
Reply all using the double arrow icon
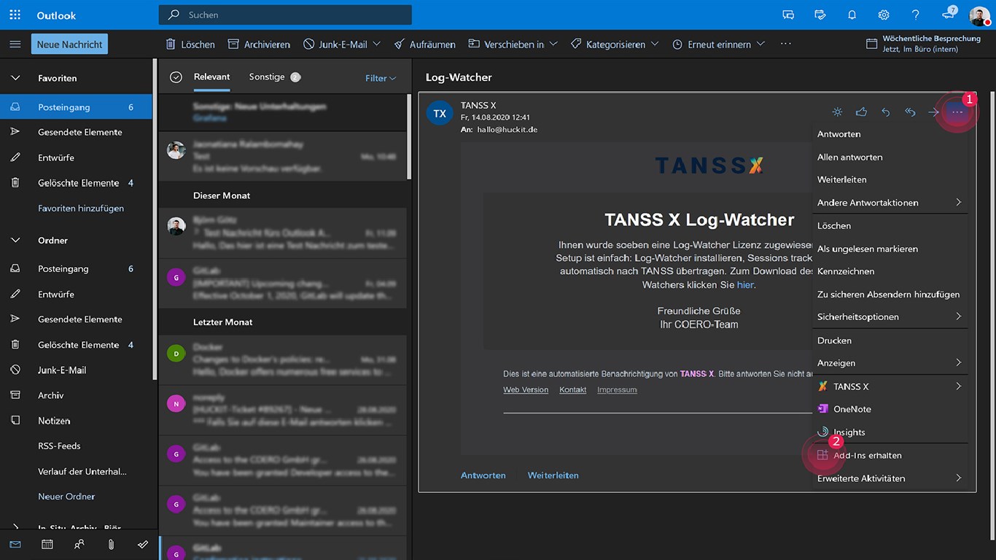910,112
